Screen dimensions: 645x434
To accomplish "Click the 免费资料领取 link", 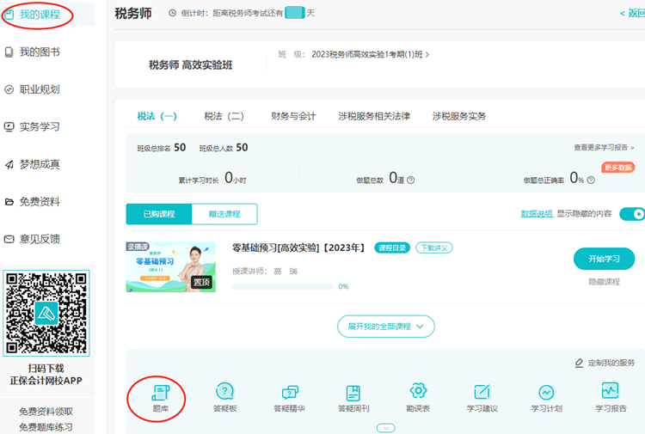I will click(46, 412).
